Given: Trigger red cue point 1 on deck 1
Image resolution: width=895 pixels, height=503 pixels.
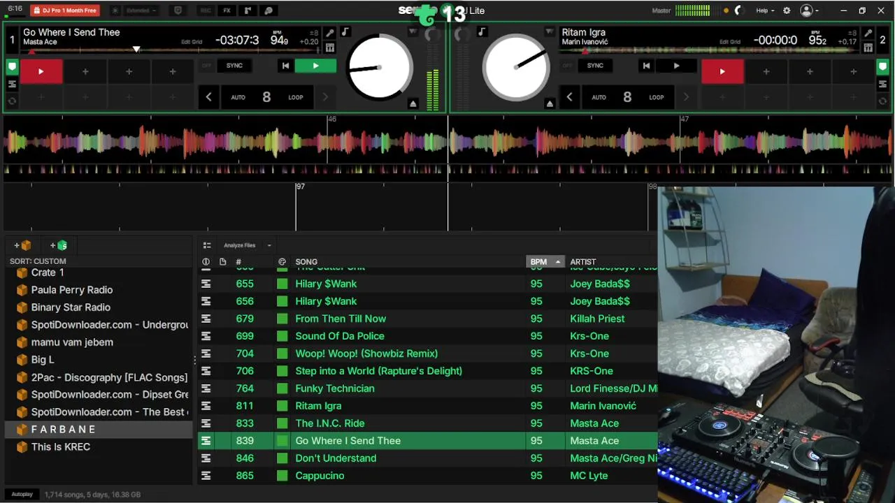Looking at the screenshot, I should pyautogui.click(x=41, y=71).
